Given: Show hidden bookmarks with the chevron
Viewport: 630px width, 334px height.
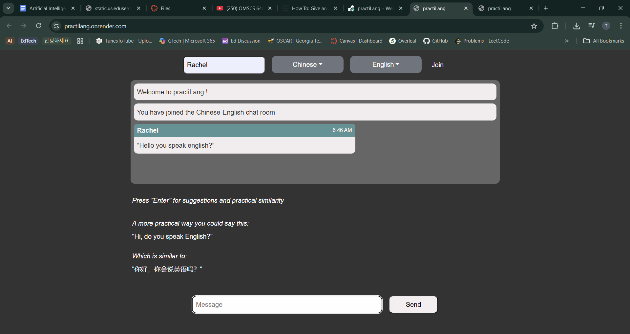Looking at the screenshot, I should pos(567,41).
